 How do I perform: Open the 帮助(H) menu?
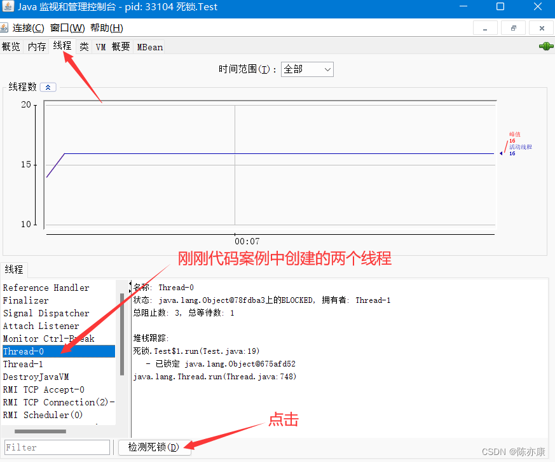coord(107,28)
